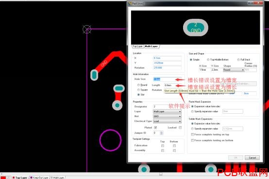Toggle the Plated checkbox
The height and width of the screenshot is (179, 269).
click(155, 128)
